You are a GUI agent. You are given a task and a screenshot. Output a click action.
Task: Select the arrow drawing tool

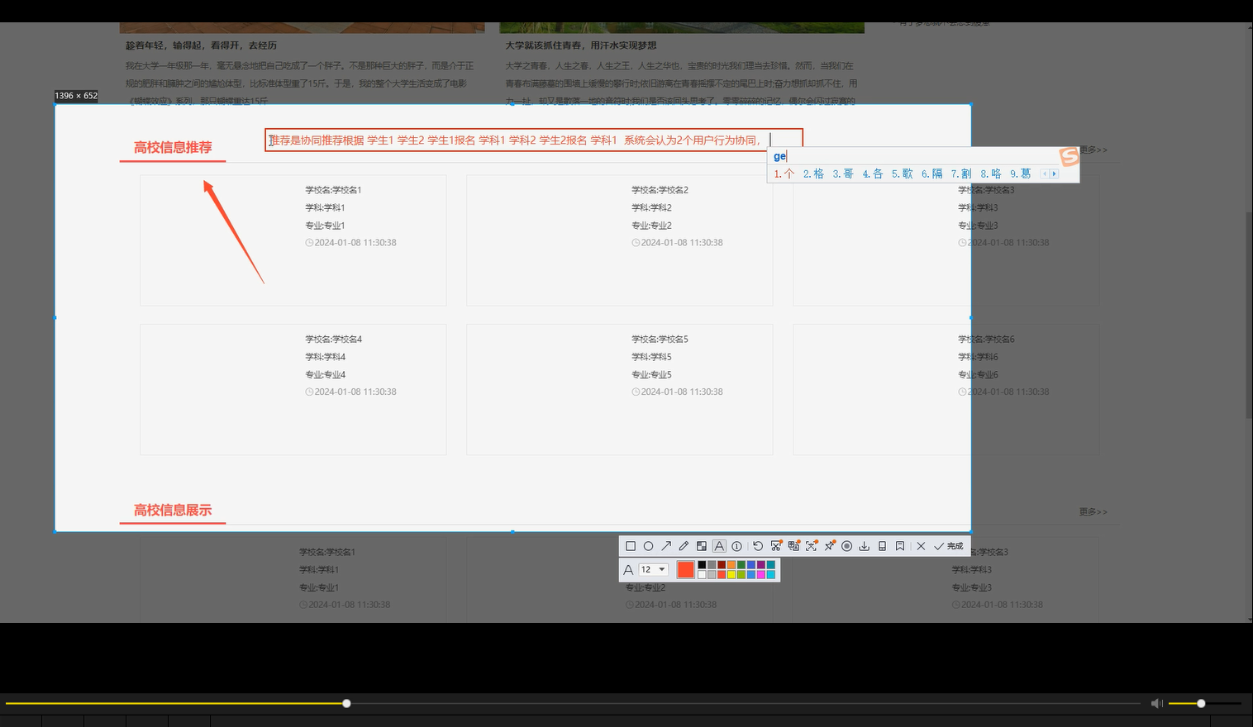click(x=666, y=546)
